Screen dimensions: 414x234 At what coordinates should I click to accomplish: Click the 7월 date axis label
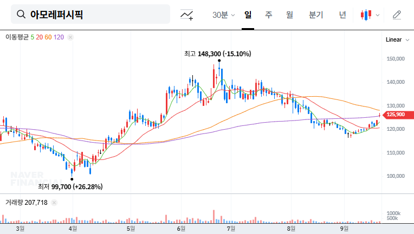tap(231, 229)
